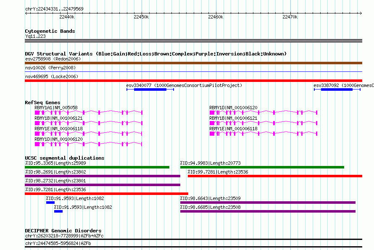
Task: Click the chrY:22434331..22479569 coordinate label
Action: [x=54, y=9]
